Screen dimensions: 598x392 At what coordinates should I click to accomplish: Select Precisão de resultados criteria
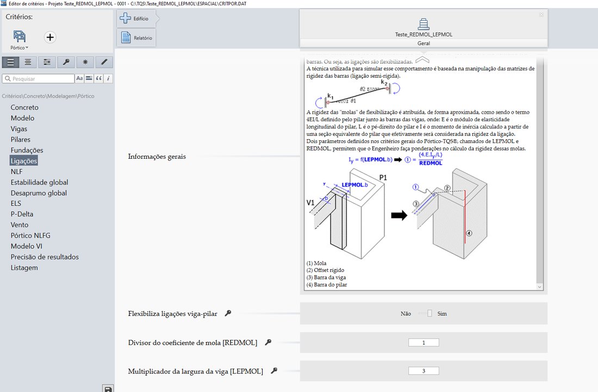[x=45, y=257]
